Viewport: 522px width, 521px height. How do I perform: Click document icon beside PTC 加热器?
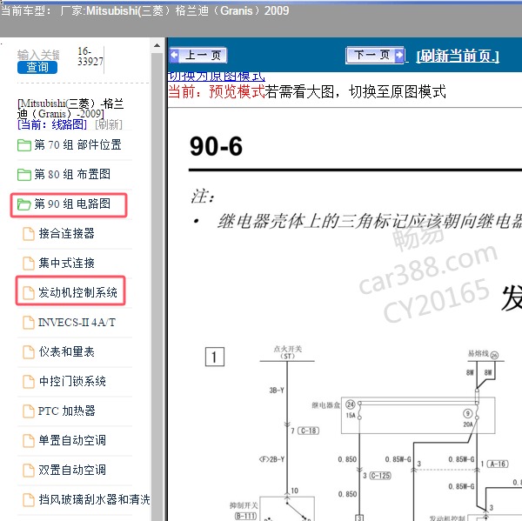pyautogui.click(x=29, y=411)
